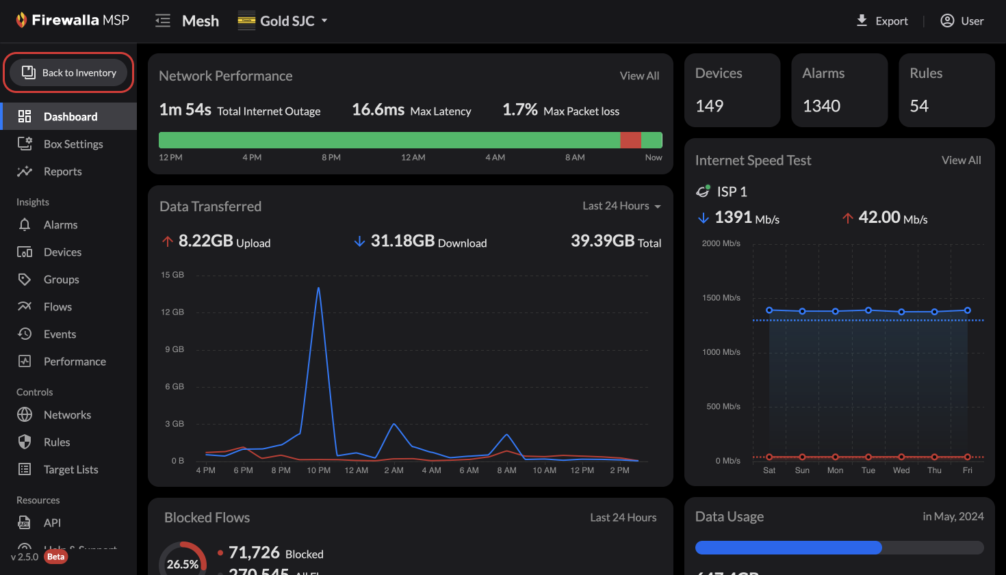The height and width of the screenshot is (575, 1006).
Task: Click the 8.22GB Upload arrow icon
Action: [x=168, y=241]
